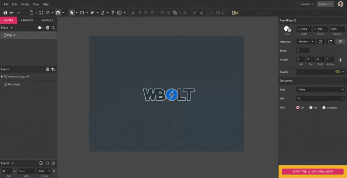Screen dimensions: 347x178
Task: Select the Rectangle layer
Action: coord(28,84)
